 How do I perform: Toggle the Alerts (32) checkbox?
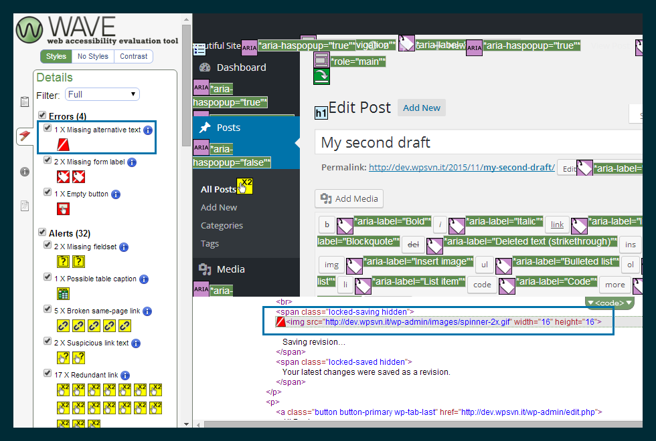(x=42, y=232)
